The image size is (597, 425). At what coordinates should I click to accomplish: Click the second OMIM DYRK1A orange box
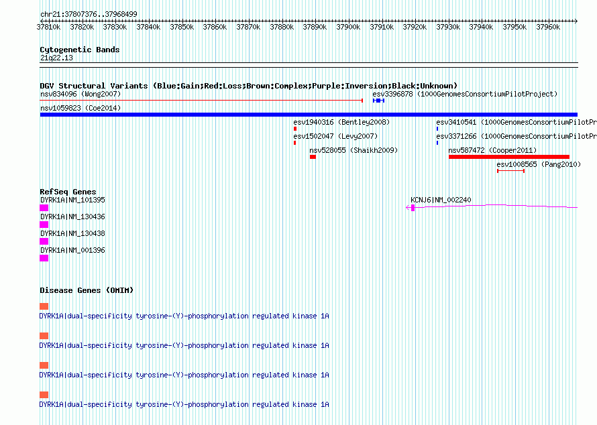point(44,336)
